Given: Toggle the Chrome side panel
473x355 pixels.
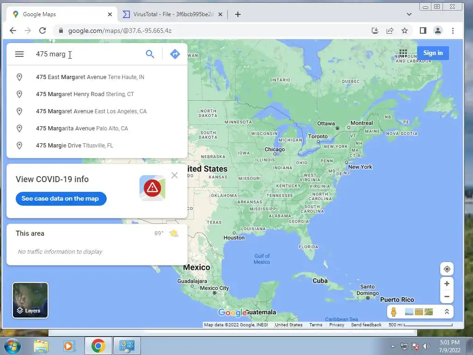Looking at the screenshot, I should pos(423,31).
